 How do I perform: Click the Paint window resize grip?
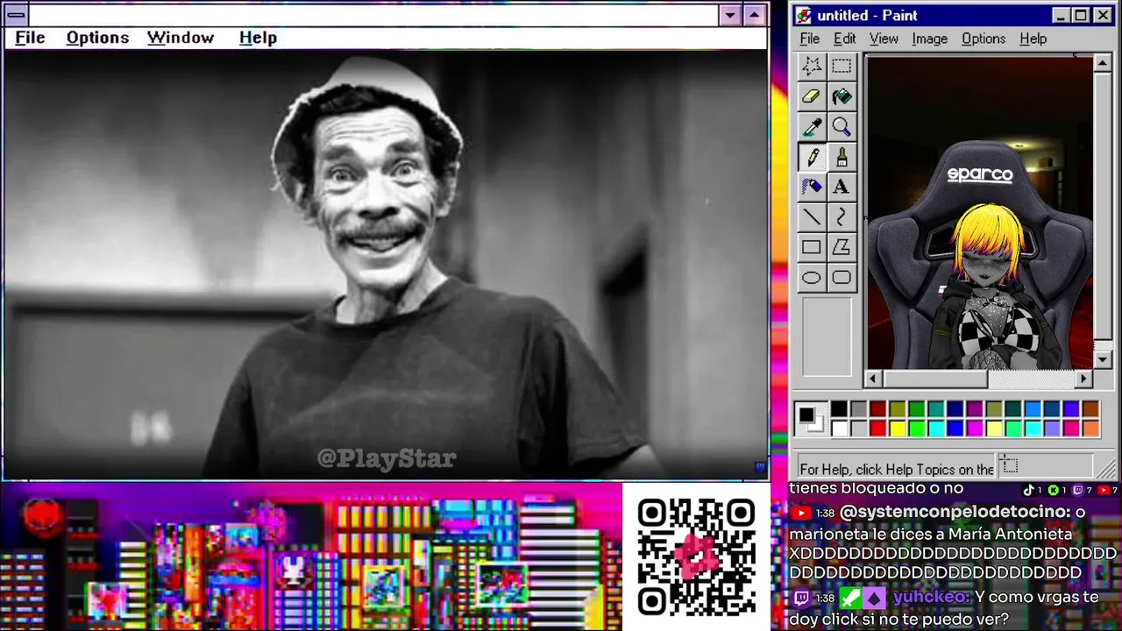tap(1108, 471)
